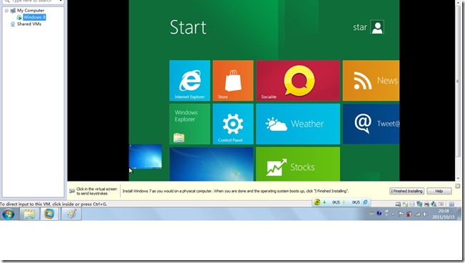Image resolution: width=465 pixels, height=263 pixels.
Task: Click the volume speaker tray icon
Action: [425, 214]
